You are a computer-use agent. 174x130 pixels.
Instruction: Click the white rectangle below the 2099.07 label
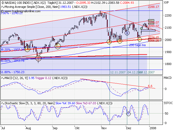click(148, 30)
